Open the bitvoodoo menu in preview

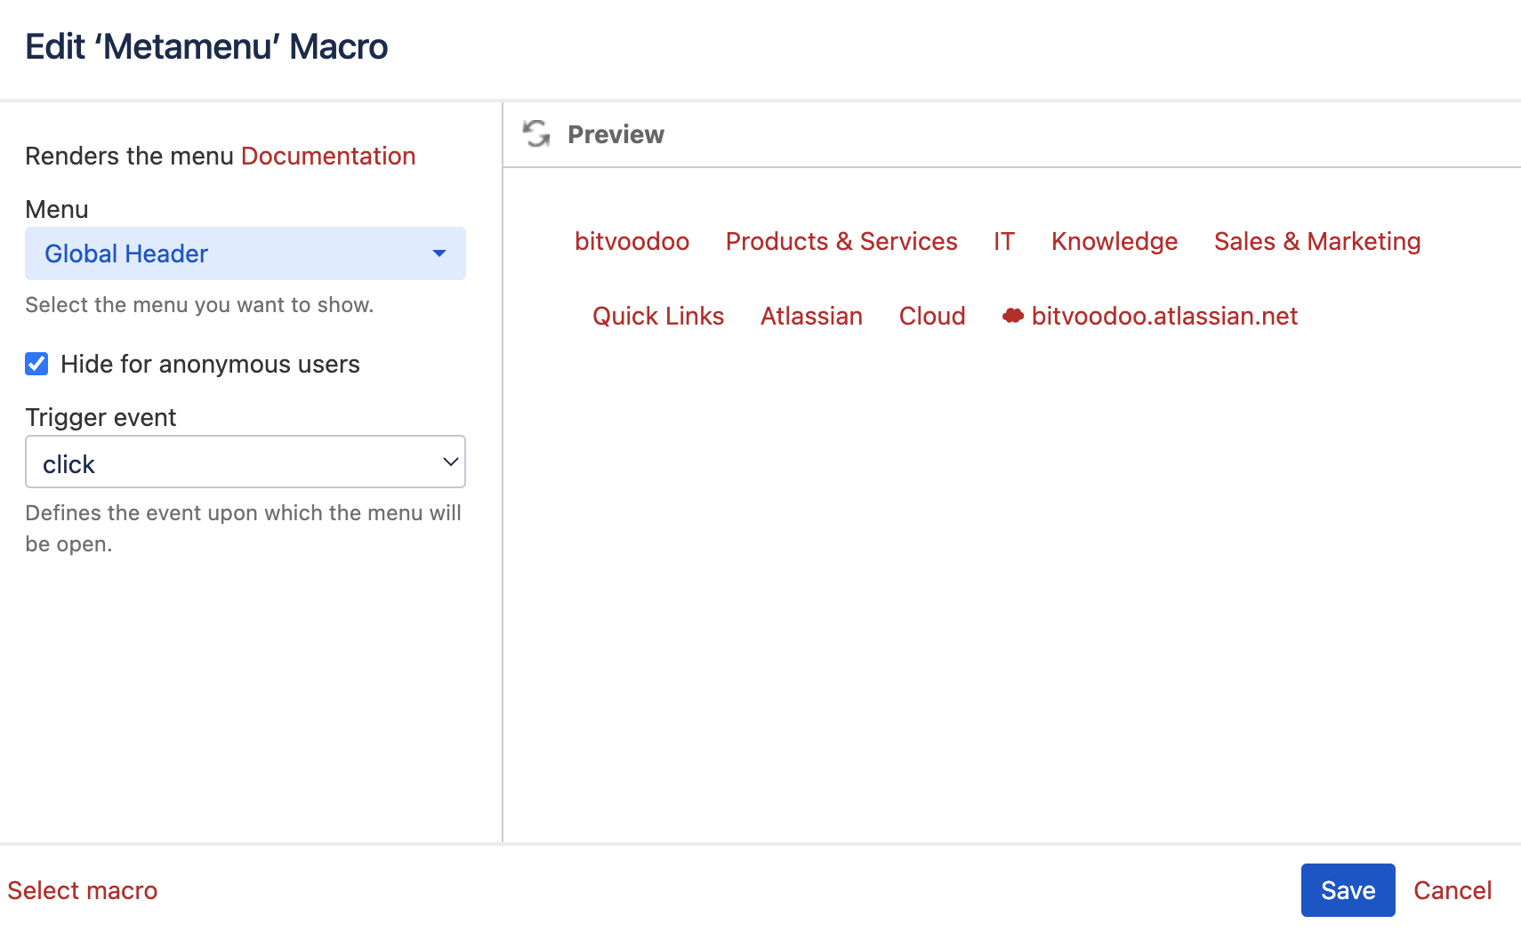click(x=632, y=242)
